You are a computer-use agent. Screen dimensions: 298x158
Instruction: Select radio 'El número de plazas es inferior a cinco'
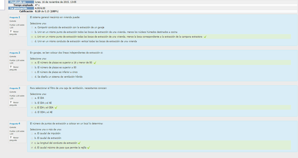pyautogui.click(x=32, y=72)
